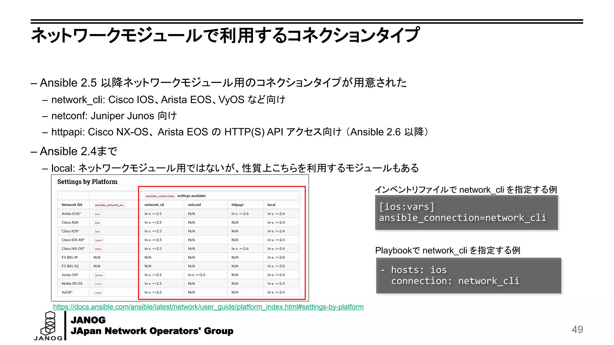Click the 'httpapi' column header
614x345 pixels.
pyautogui.click(x=237, y=205)
